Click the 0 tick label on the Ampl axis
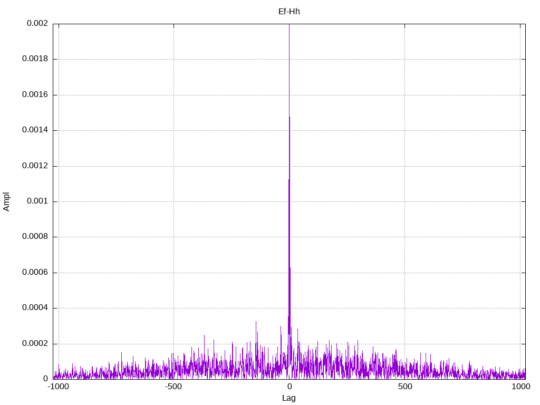Image resolution: width=540 pixels, height=405 pixels. [45, 379]
